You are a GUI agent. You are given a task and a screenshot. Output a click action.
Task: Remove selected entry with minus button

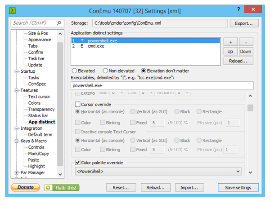tap(246, 42)
